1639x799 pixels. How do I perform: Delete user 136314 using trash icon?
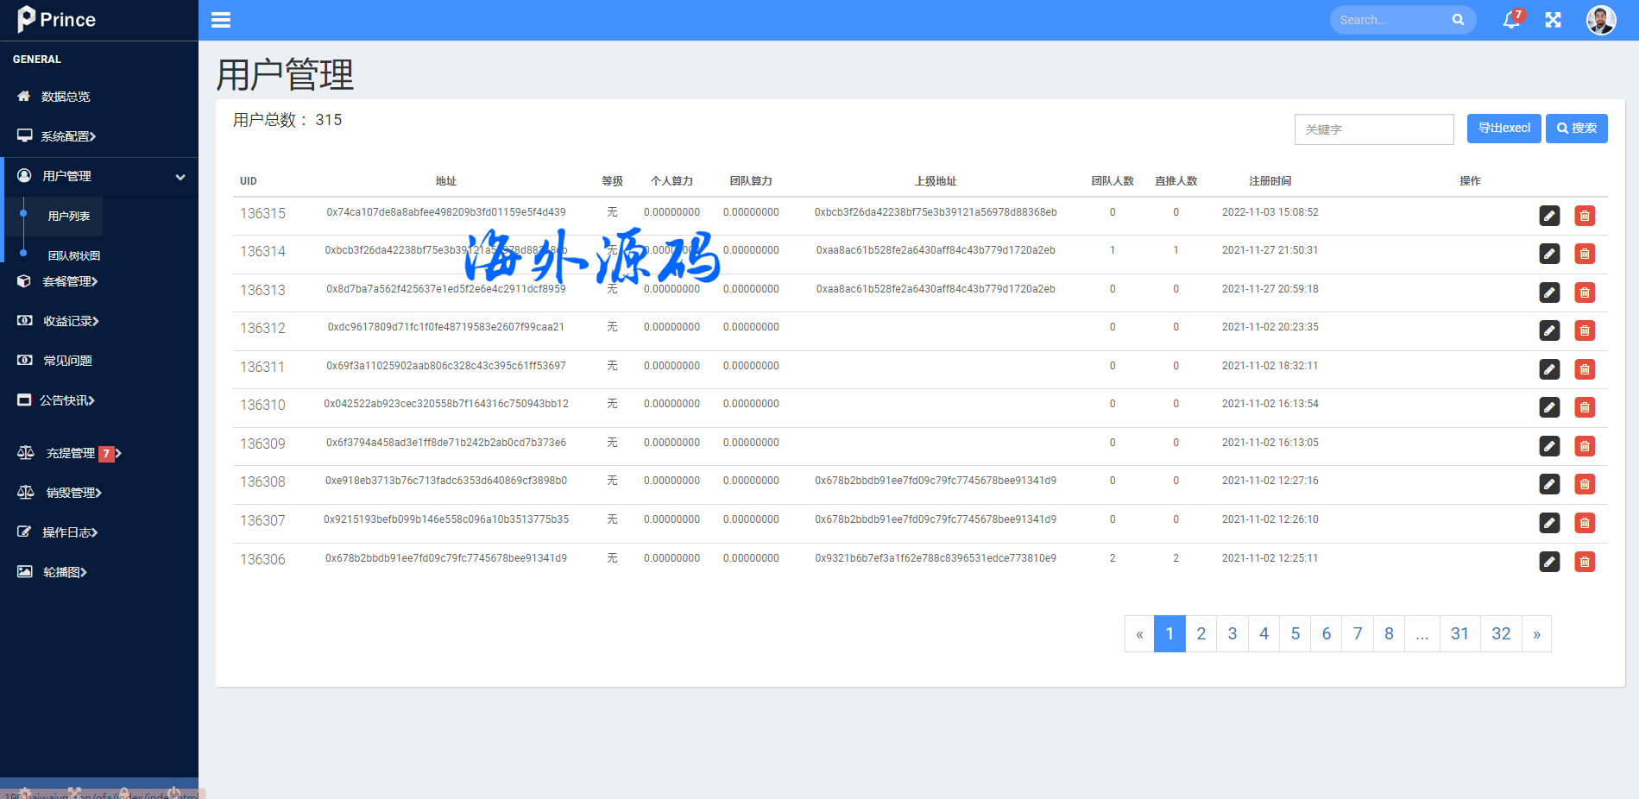point(1585,254)
